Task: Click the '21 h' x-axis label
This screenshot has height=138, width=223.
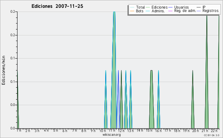Action: (205, 131)
